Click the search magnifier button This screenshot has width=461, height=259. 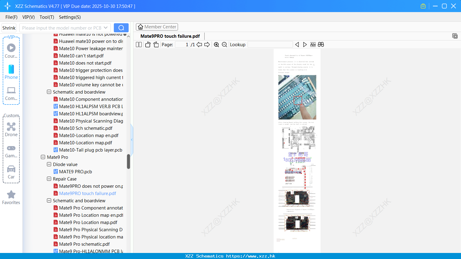click(121, 28)
